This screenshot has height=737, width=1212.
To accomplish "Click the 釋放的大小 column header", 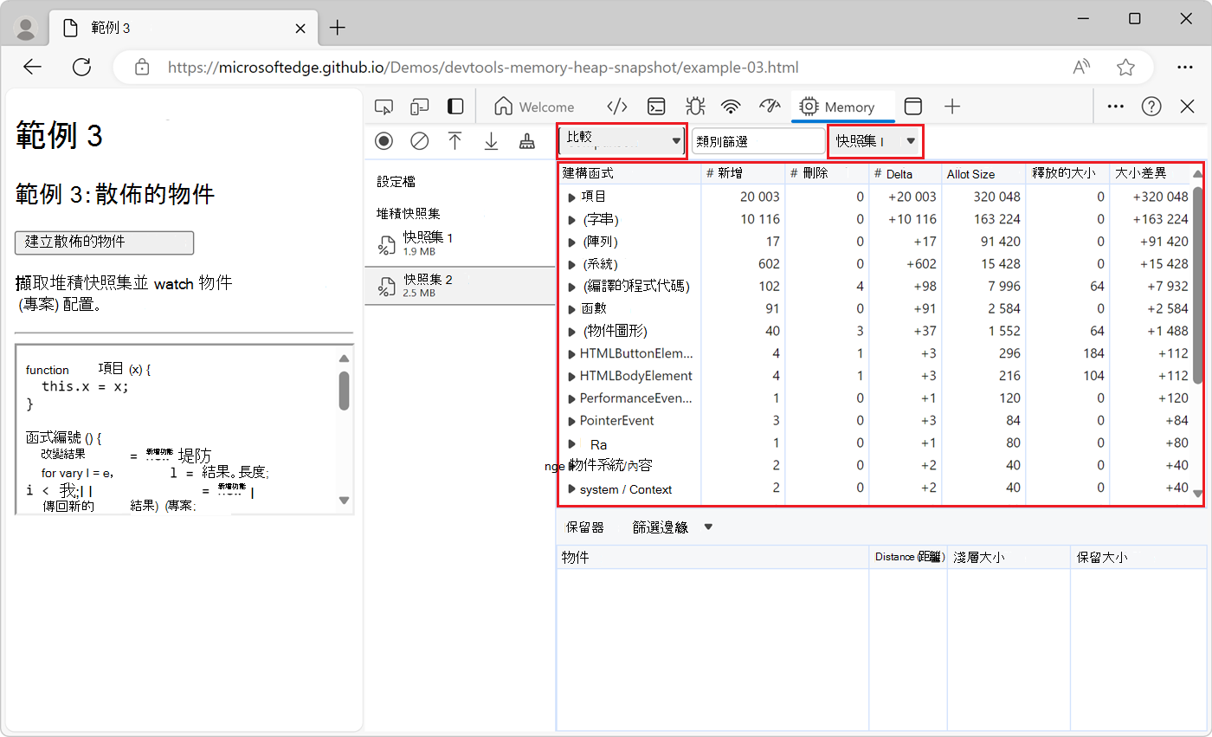I will tap(1067, 173).
